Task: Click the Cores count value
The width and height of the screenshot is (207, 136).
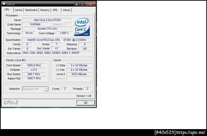Action: point(65,89)
